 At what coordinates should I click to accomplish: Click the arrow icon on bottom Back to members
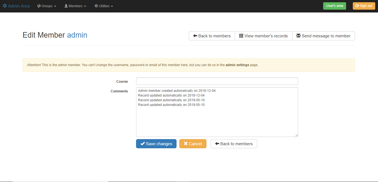(x=217, y=144)
